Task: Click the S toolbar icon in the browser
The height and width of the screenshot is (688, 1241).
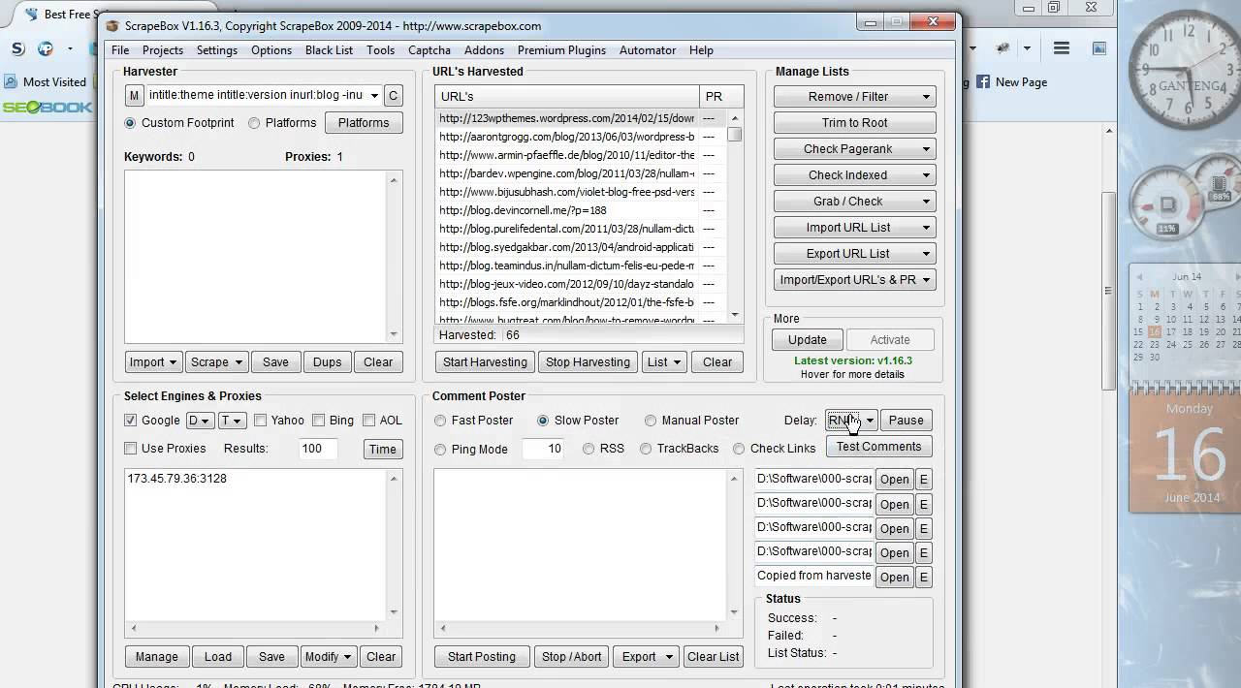Action: coord(17,48)
